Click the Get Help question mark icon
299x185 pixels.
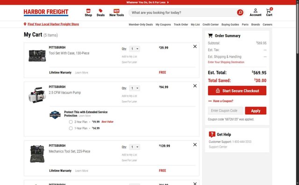(212, 135)
